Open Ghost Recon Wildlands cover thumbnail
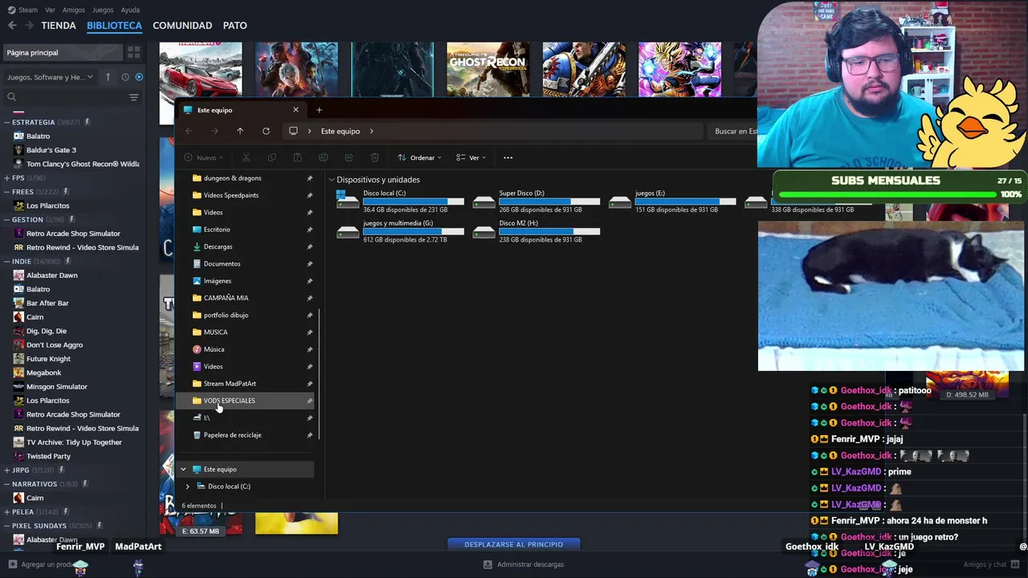 (488, 70)
